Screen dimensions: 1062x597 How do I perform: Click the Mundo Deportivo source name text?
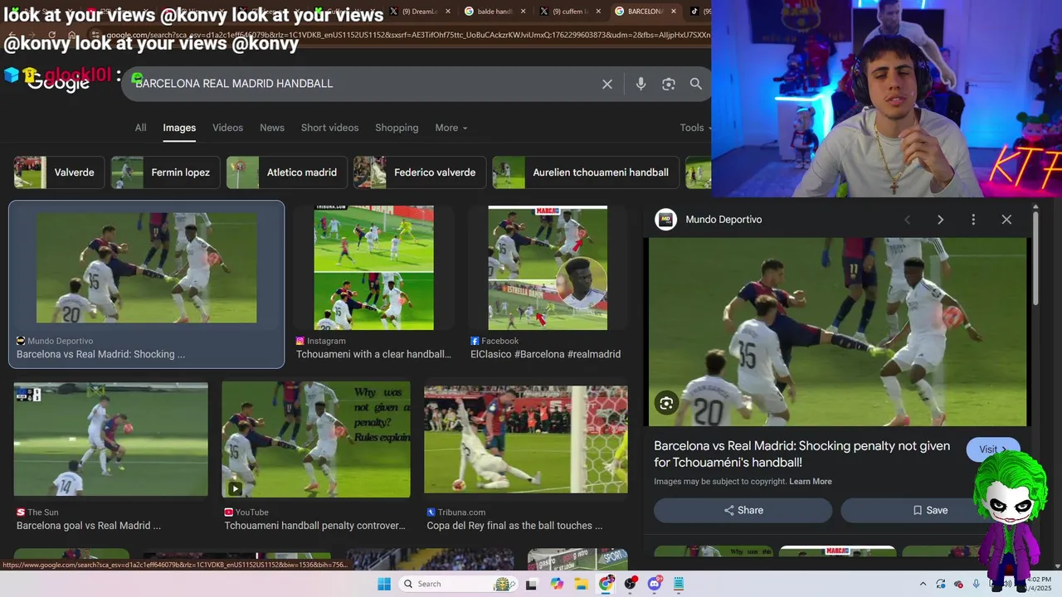[x=723, y=220]
